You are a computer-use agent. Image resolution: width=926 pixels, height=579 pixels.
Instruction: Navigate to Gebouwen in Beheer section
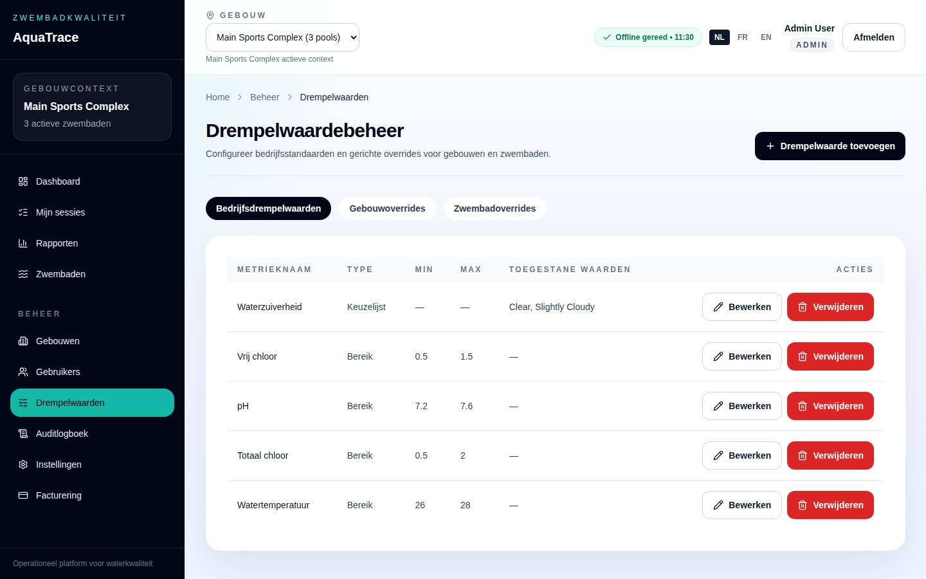coord(92,341)
